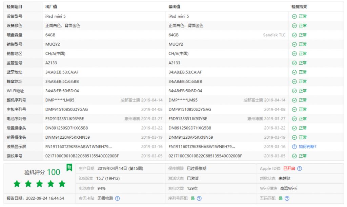Open the 如何判断 help link
The image size is (347, 207).
(x=307, y=146)
